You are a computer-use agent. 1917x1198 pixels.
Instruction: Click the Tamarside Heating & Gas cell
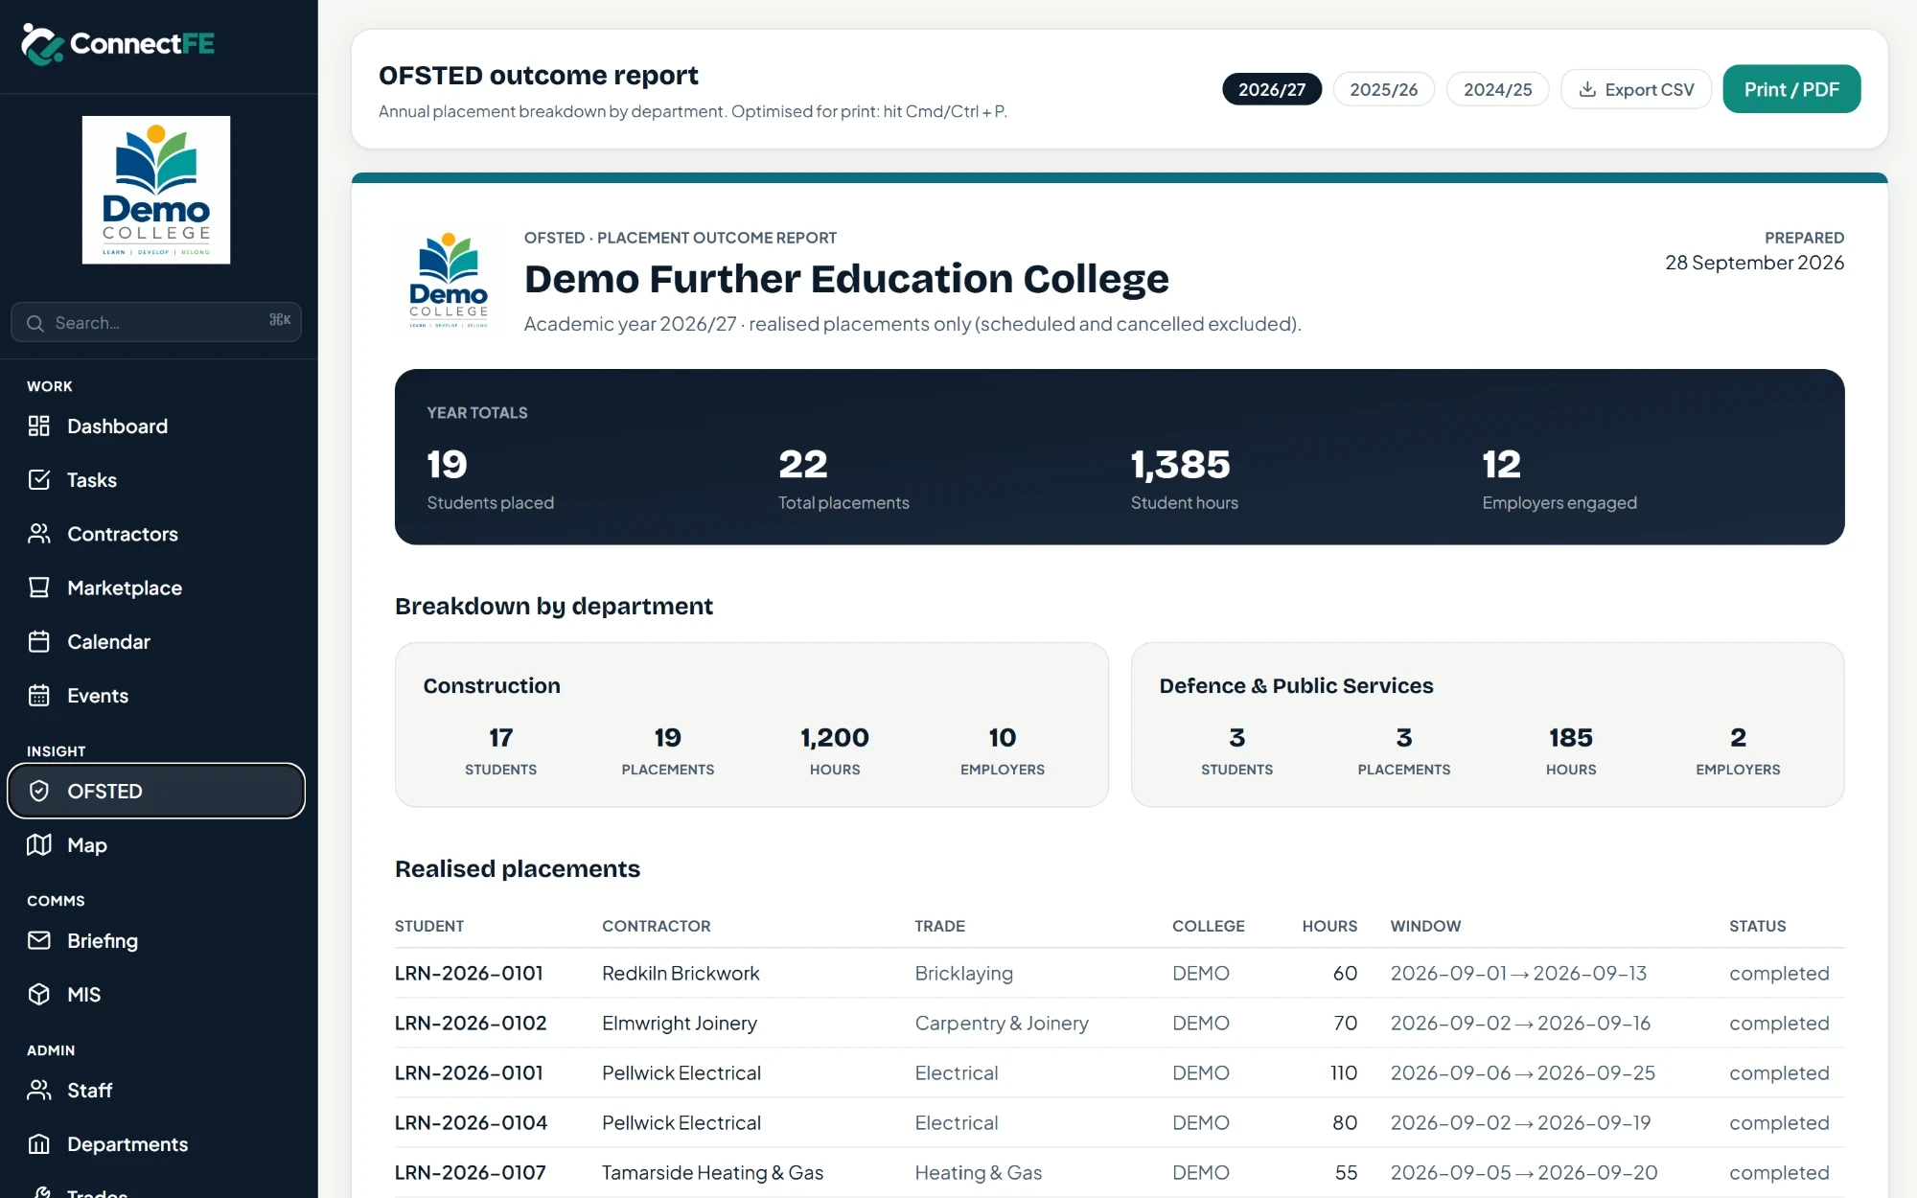click(x=712, y=1172)
